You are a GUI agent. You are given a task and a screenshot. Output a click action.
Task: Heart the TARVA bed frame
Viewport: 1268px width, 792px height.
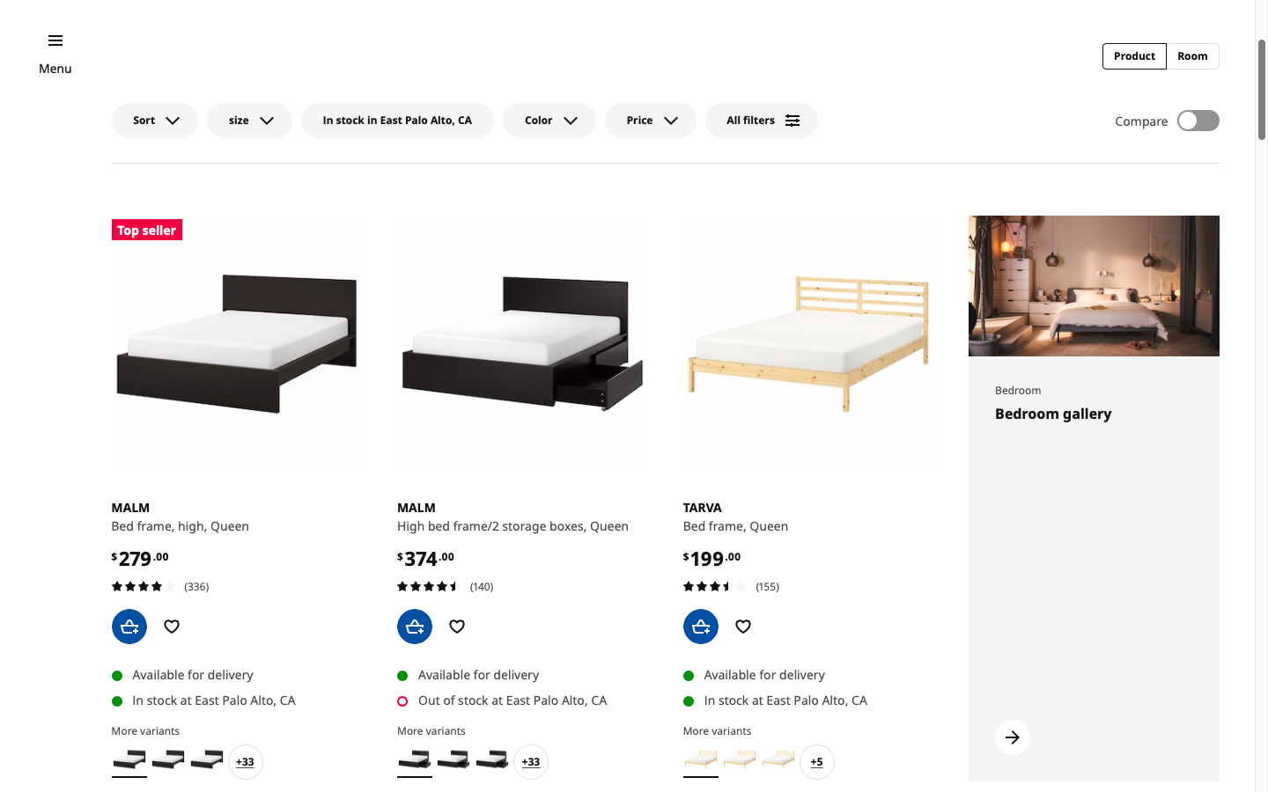743,627
